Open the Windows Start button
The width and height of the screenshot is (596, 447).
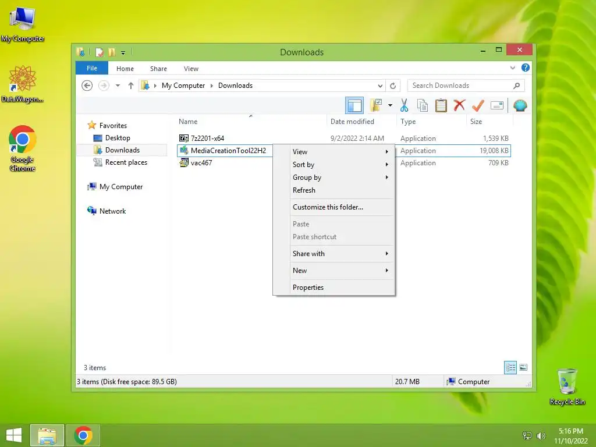click(x=14, y=435)
